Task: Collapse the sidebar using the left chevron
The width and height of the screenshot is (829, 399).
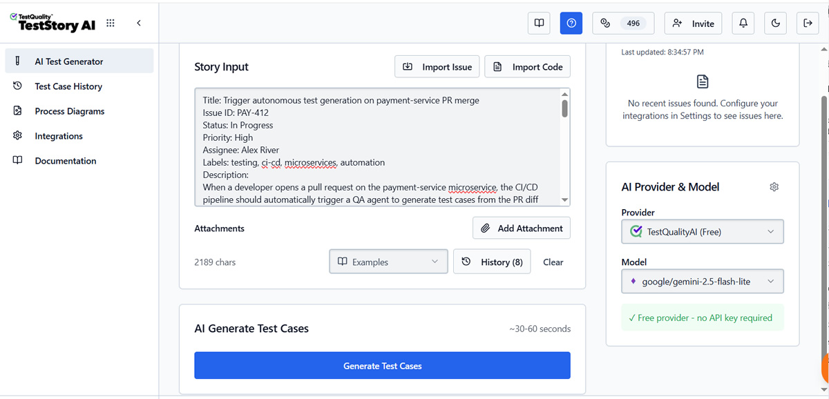Action: (x=139, y=23)
